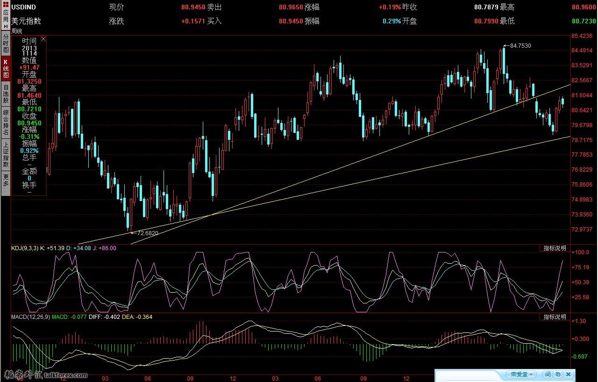The image size is (598, 382).
Task: Click the MACD(12,26,9) indicator label
Action: pos(30,317)
